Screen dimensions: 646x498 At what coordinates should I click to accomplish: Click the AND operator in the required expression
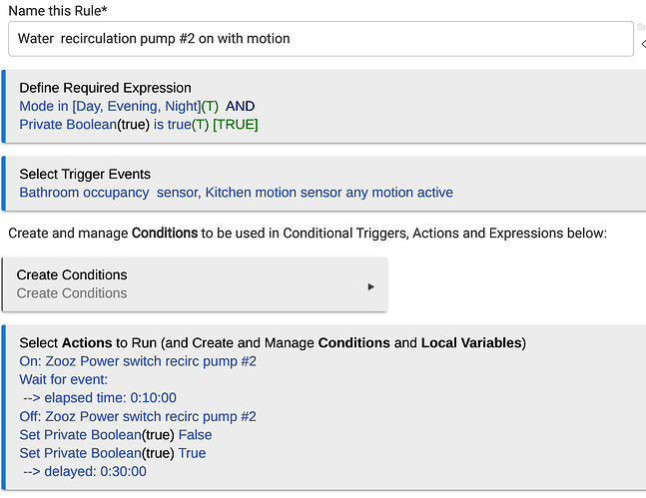click(x=241, y=106)
